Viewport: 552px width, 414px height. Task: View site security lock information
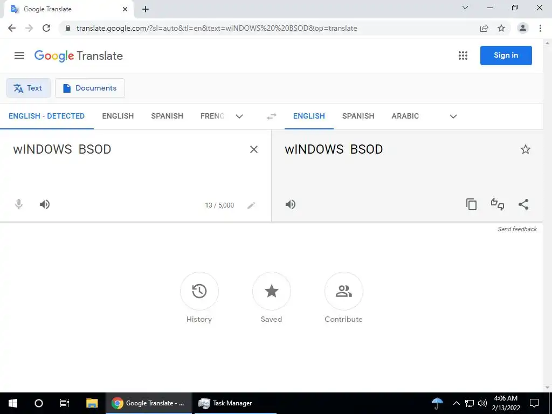[68, 28]
